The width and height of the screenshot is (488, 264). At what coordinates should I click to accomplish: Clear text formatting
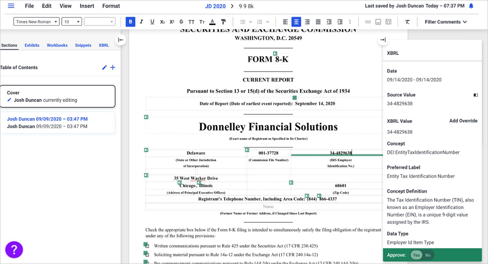pos(407,22)
